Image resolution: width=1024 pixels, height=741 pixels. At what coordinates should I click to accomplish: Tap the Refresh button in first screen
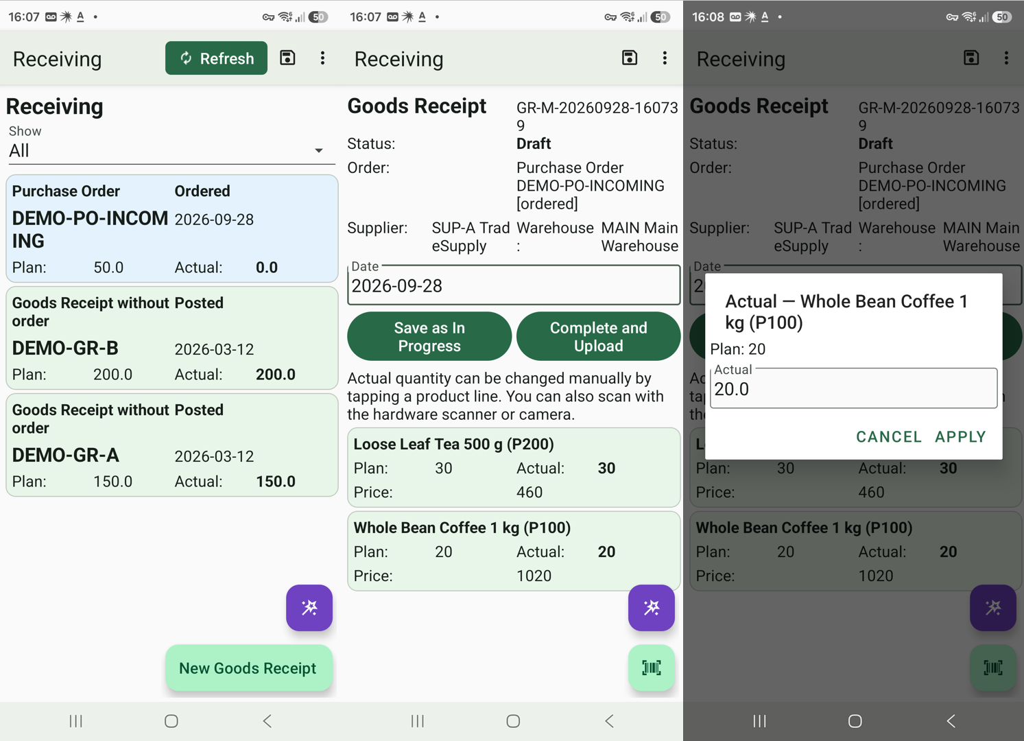216,58
